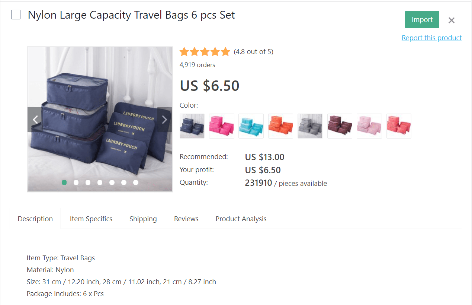
Task: Switch to the Item Specifics tab
Action: (x=91, y=219)
